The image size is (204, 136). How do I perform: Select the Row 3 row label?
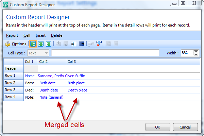click(14, 90)
